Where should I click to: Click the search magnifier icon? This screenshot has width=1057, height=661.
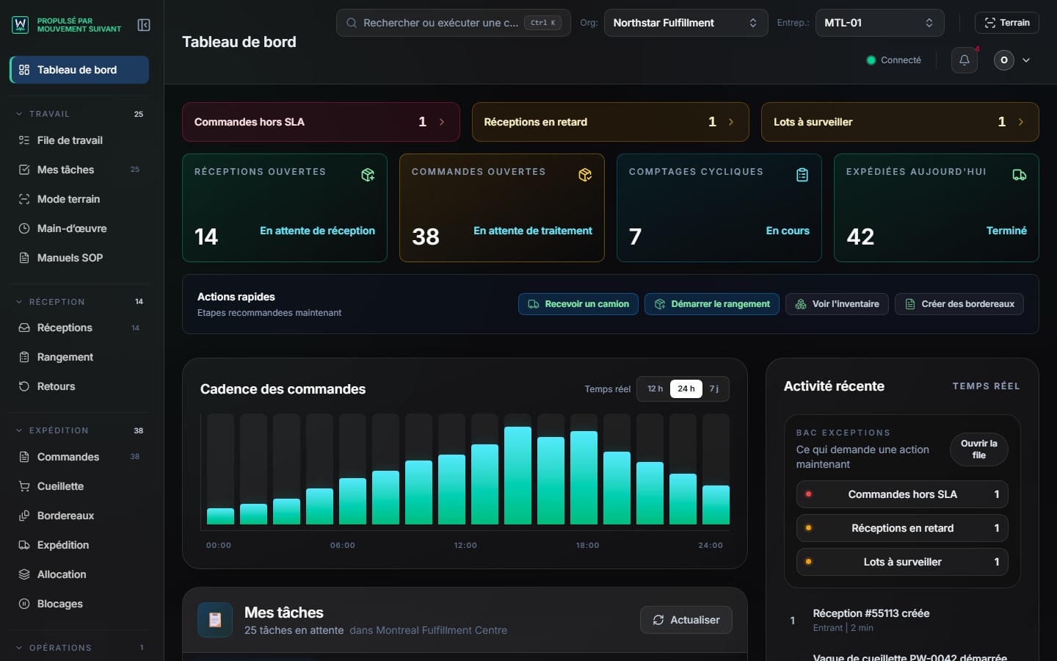click(352, 23)
